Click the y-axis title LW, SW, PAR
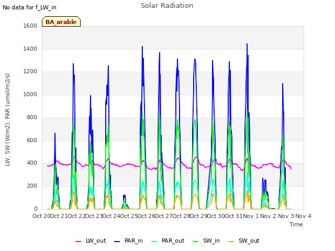This screenshot has width=335, height=251. tap(7, 120)
